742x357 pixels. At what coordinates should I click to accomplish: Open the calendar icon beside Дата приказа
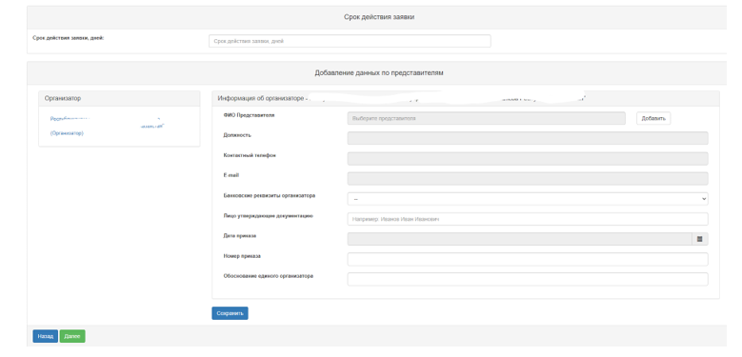pyautogui.click(x=699, y=239)
